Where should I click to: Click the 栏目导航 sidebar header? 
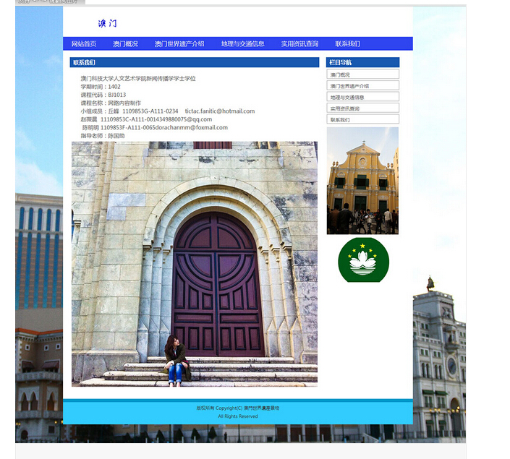coord(362,63)
